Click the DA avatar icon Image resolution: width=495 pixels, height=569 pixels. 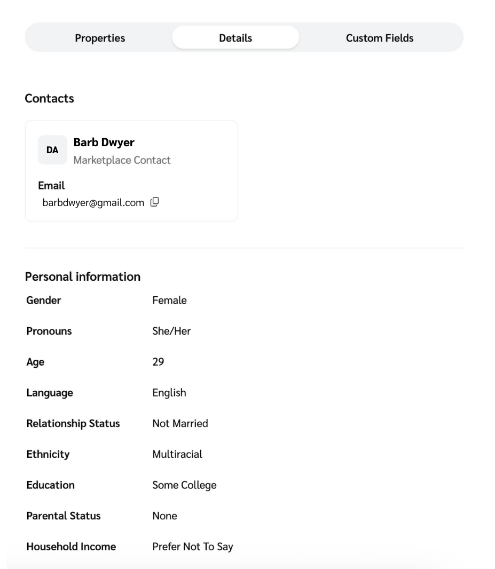pos(52,150)
